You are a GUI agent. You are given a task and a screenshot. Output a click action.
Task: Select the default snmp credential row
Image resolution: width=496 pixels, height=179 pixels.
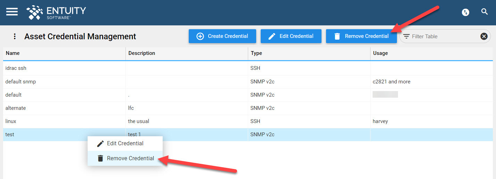coord(248,82)
